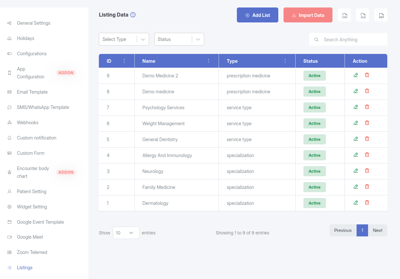Delete Allergy And Immunology listing
400x279 pixels.
tap(367, 155)
